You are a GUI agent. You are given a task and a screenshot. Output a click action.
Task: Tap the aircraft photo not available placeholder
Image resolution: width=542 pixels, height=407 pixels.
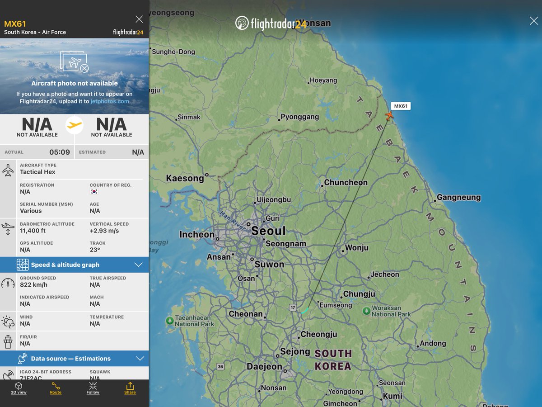[x=75, y=76]
